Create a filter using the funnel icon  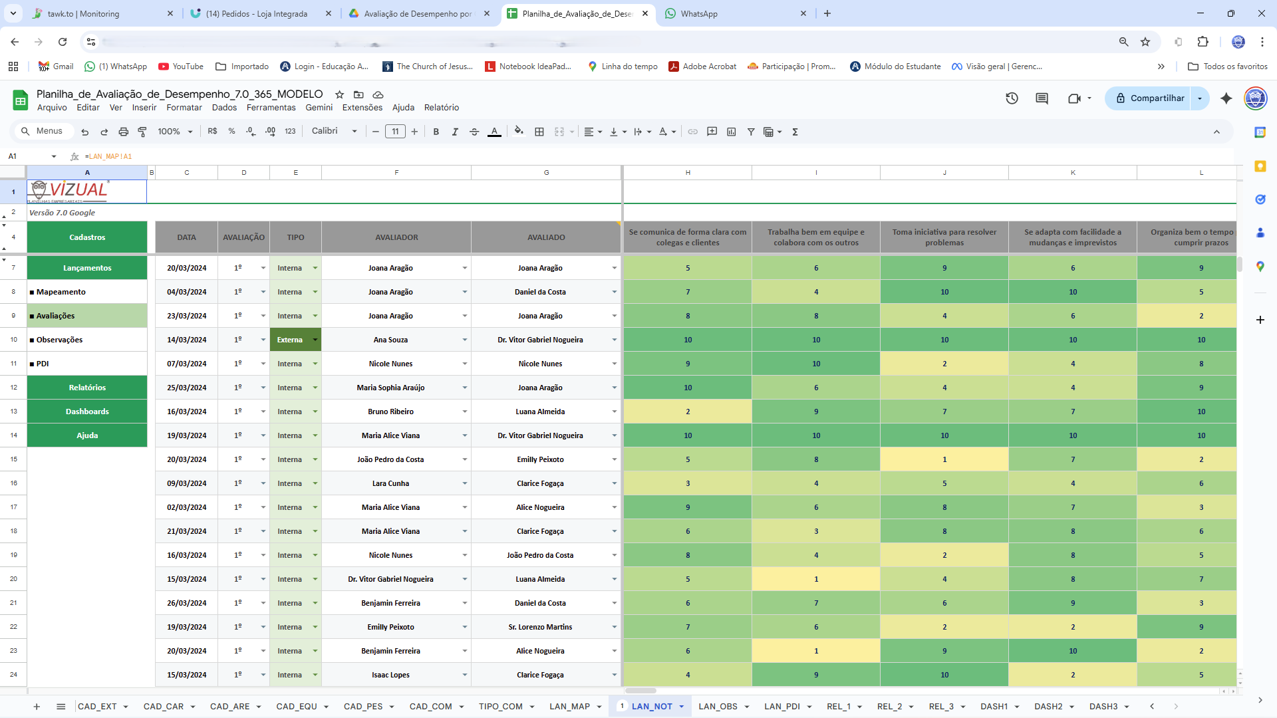752,132
